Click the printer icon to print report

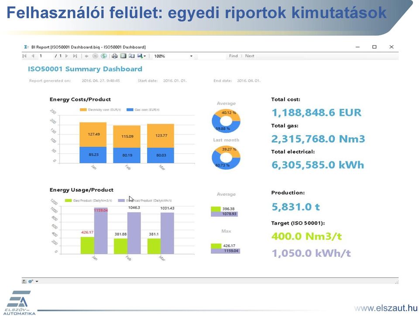pos(115,56)
